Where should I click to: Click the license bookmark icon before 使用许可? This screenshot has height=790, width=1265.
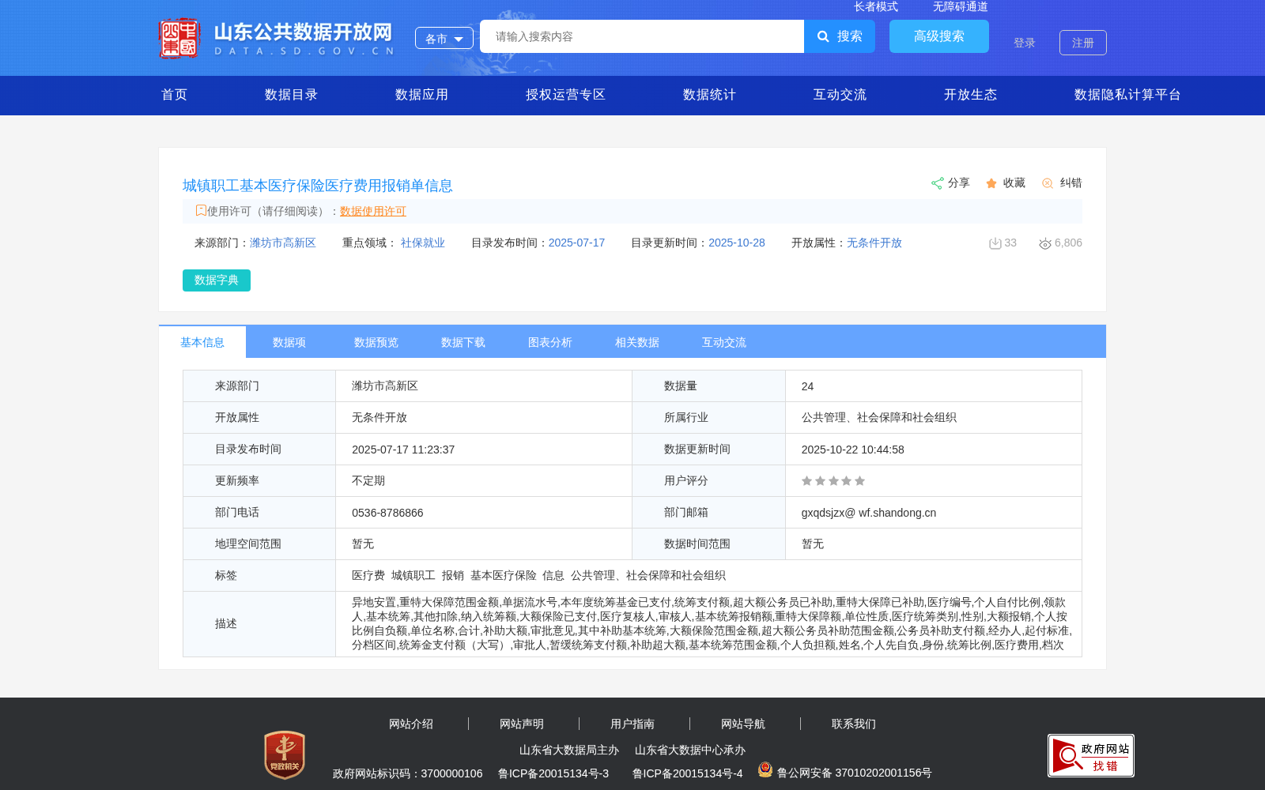201,210
